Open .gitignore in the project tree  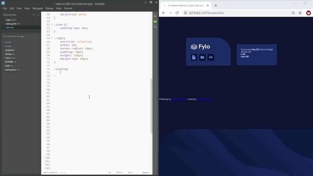pos(10,50)
